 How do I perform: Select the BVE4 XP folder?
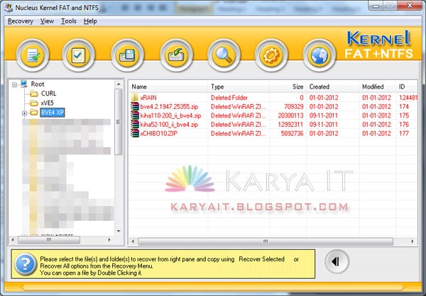[x=52, y=113]
